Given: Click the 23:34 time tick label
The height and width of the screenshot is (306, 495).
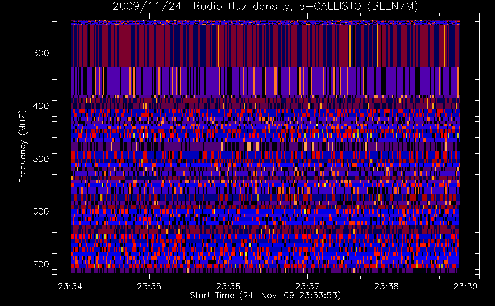Looking at the screenshot, I should tap(70, 286).
